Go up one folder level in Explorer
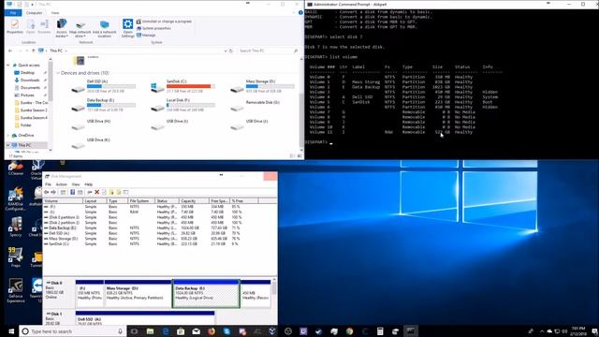This screenshot has width=599, height=337. (x=34, y=51)
